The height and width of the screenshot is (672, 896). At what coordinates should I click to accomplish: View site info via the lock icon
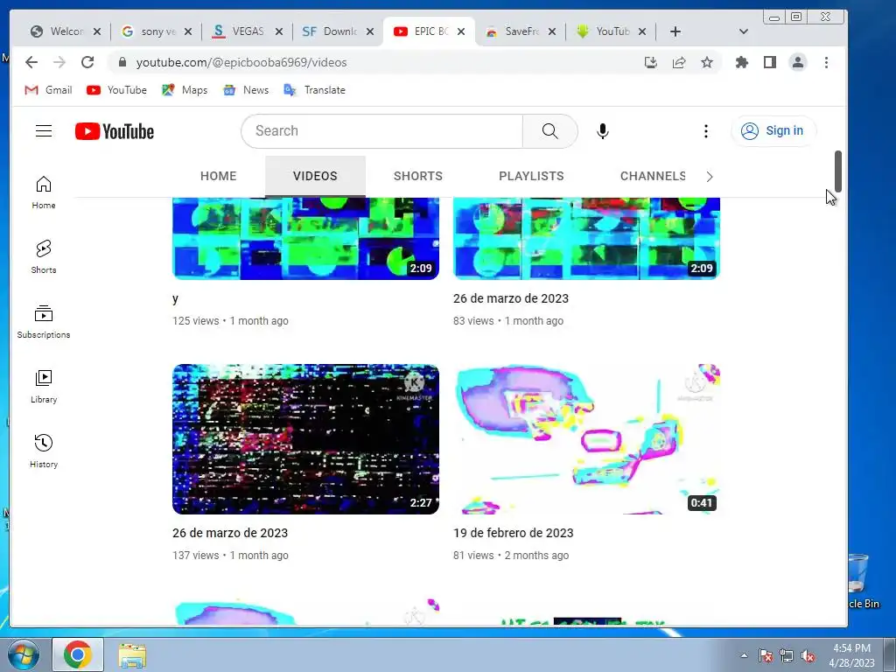pyautogui.click(x=122, y=62)
